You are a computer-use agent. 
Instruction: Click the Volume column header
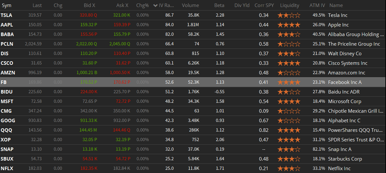pos(190,5)
